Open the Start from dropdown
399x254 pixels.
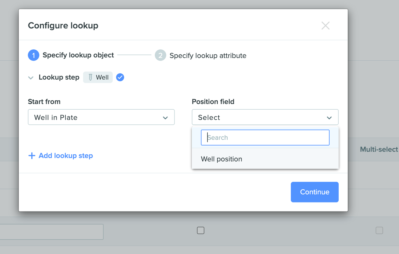101,117
